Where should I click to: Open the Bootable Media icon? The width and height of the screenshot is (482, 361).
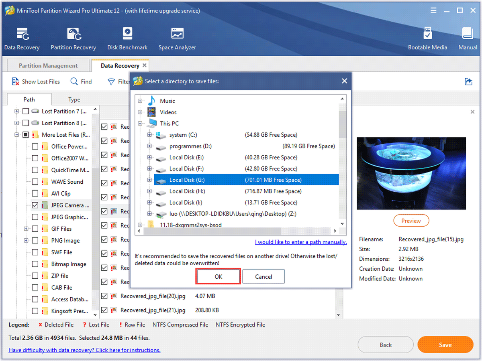(427, 34)
